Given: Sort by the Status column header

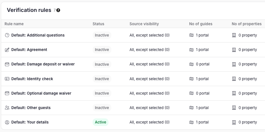Looking at the screenshot, I should click(98, 24).
